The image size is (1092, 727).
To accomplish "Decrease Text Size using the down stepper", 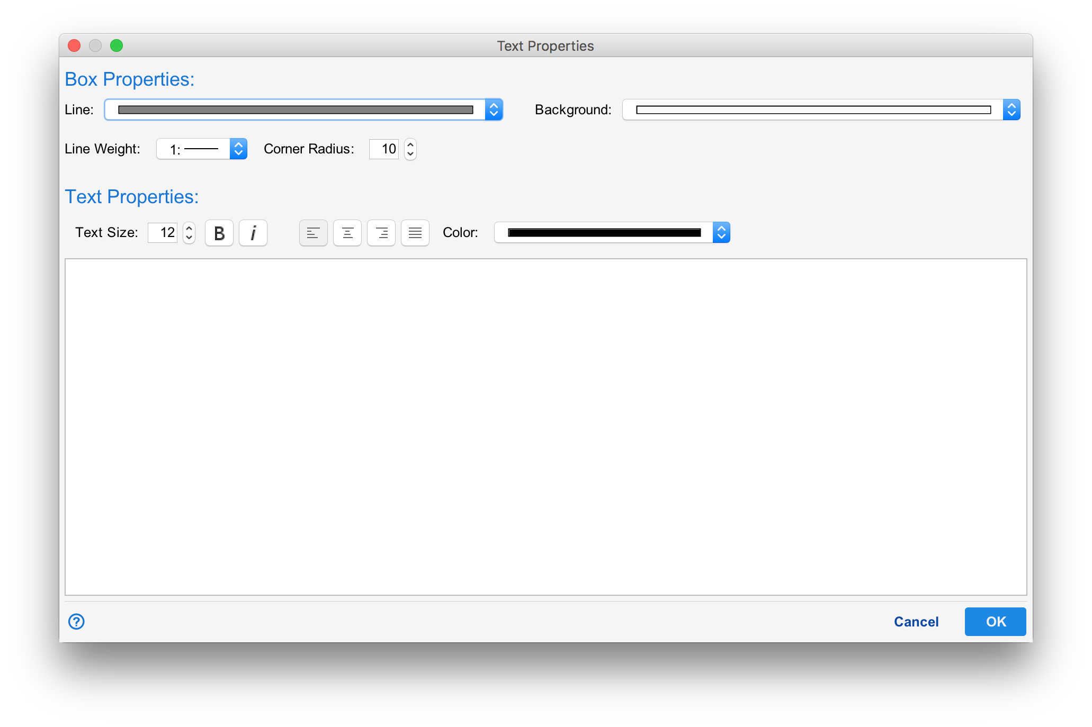I will click(x=189, y=238).
